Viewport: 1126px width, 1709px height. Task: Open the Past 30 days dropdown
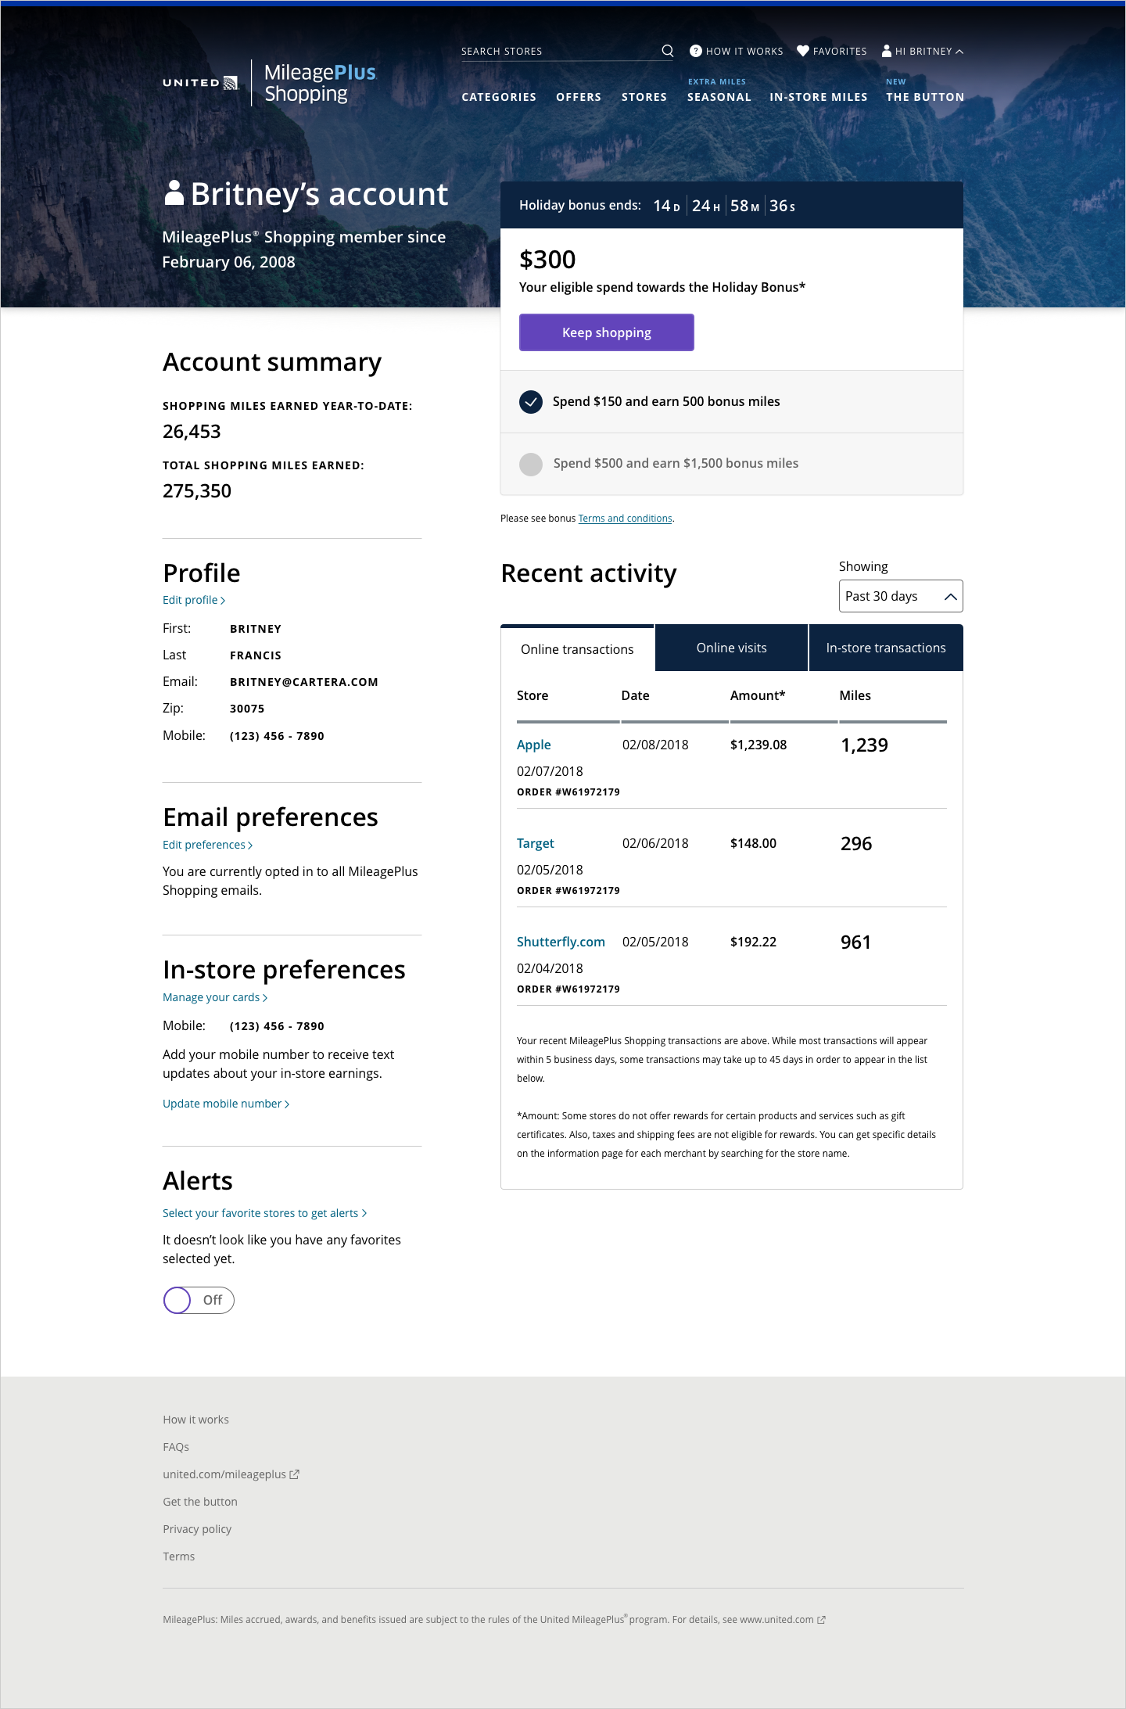pos(900,596)
